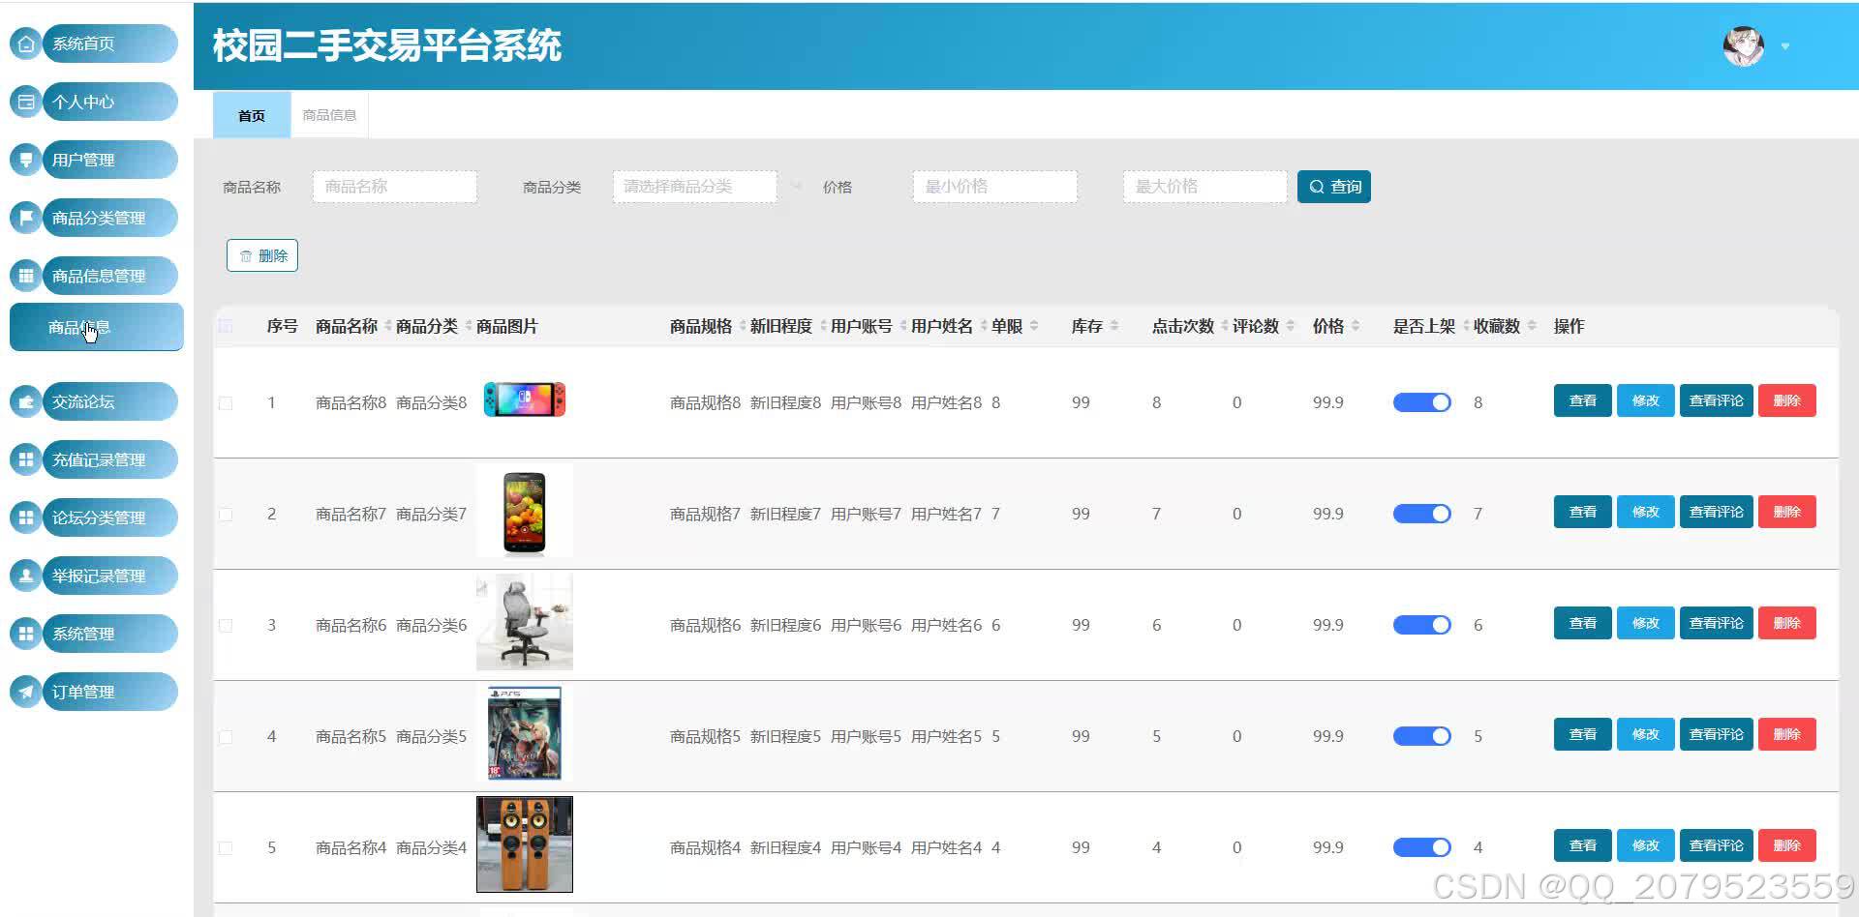The width and height of the screenshot is (1859, 917).
Task: Check the checkbox for row 商品名称8
Action: (x=226, y=402)
